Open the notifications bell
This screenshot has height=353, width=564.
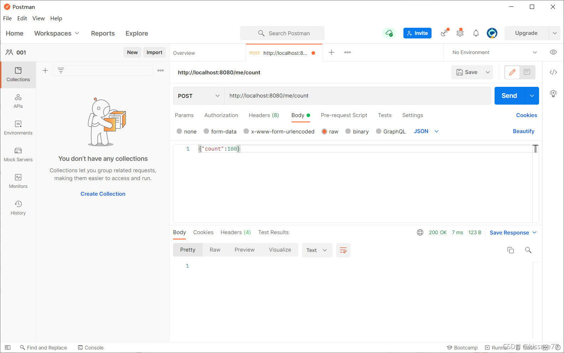tap(476, 33)
